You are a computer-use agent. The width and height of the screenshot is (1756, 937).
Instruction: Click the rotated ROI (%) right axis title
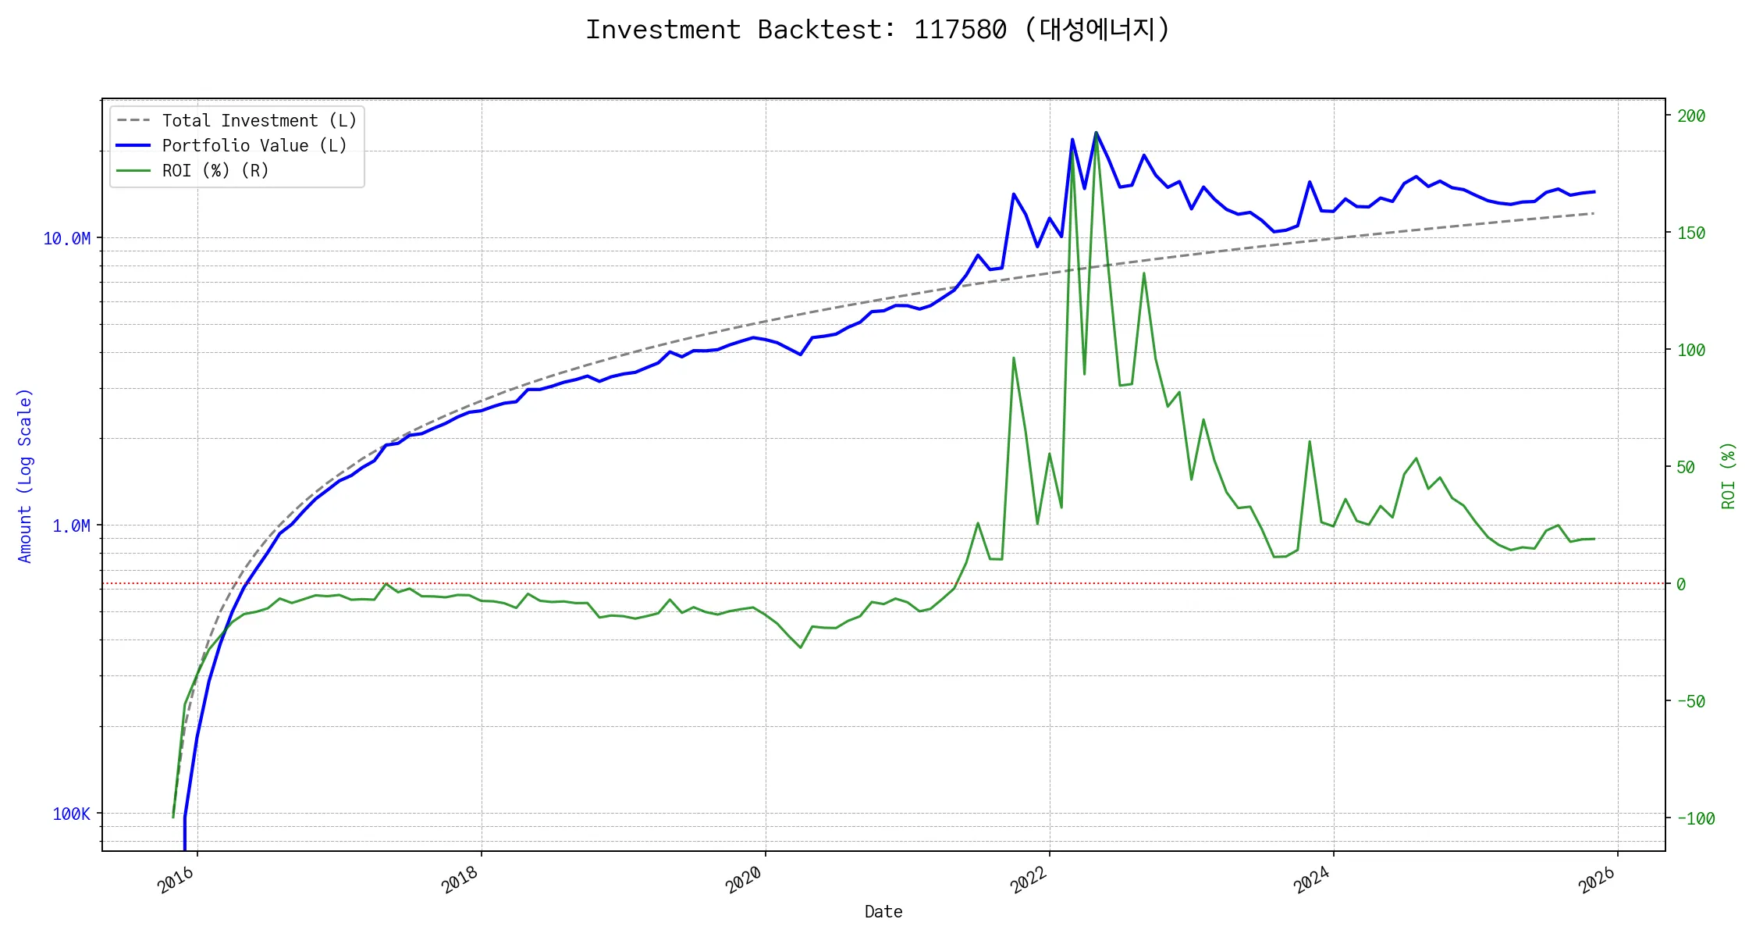click(1729, 476)
